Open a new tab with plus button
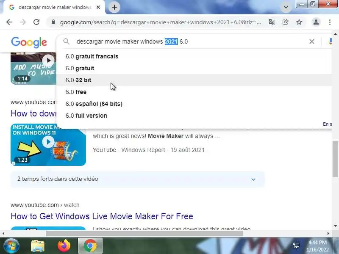The image size is (339, 254). (x=114, y=7)
